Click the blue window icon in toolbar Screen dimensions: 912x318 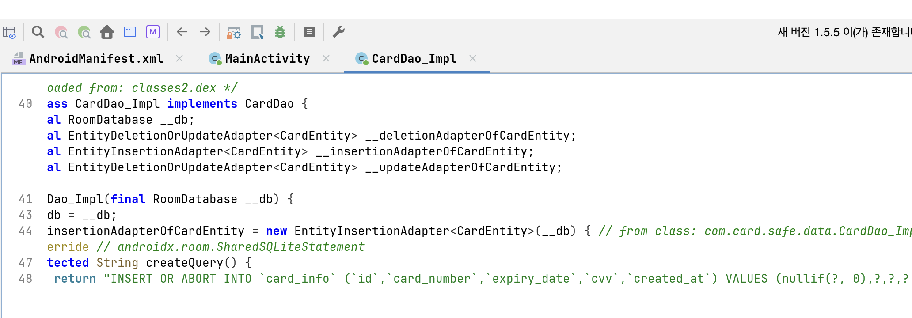point(130,32)
